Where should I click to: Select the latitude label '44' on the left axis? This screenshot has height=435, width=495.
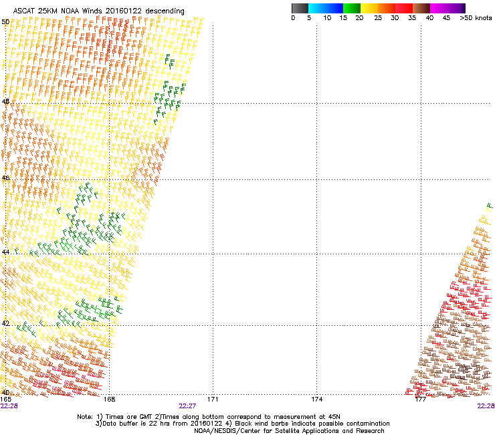tap(5, 252)
